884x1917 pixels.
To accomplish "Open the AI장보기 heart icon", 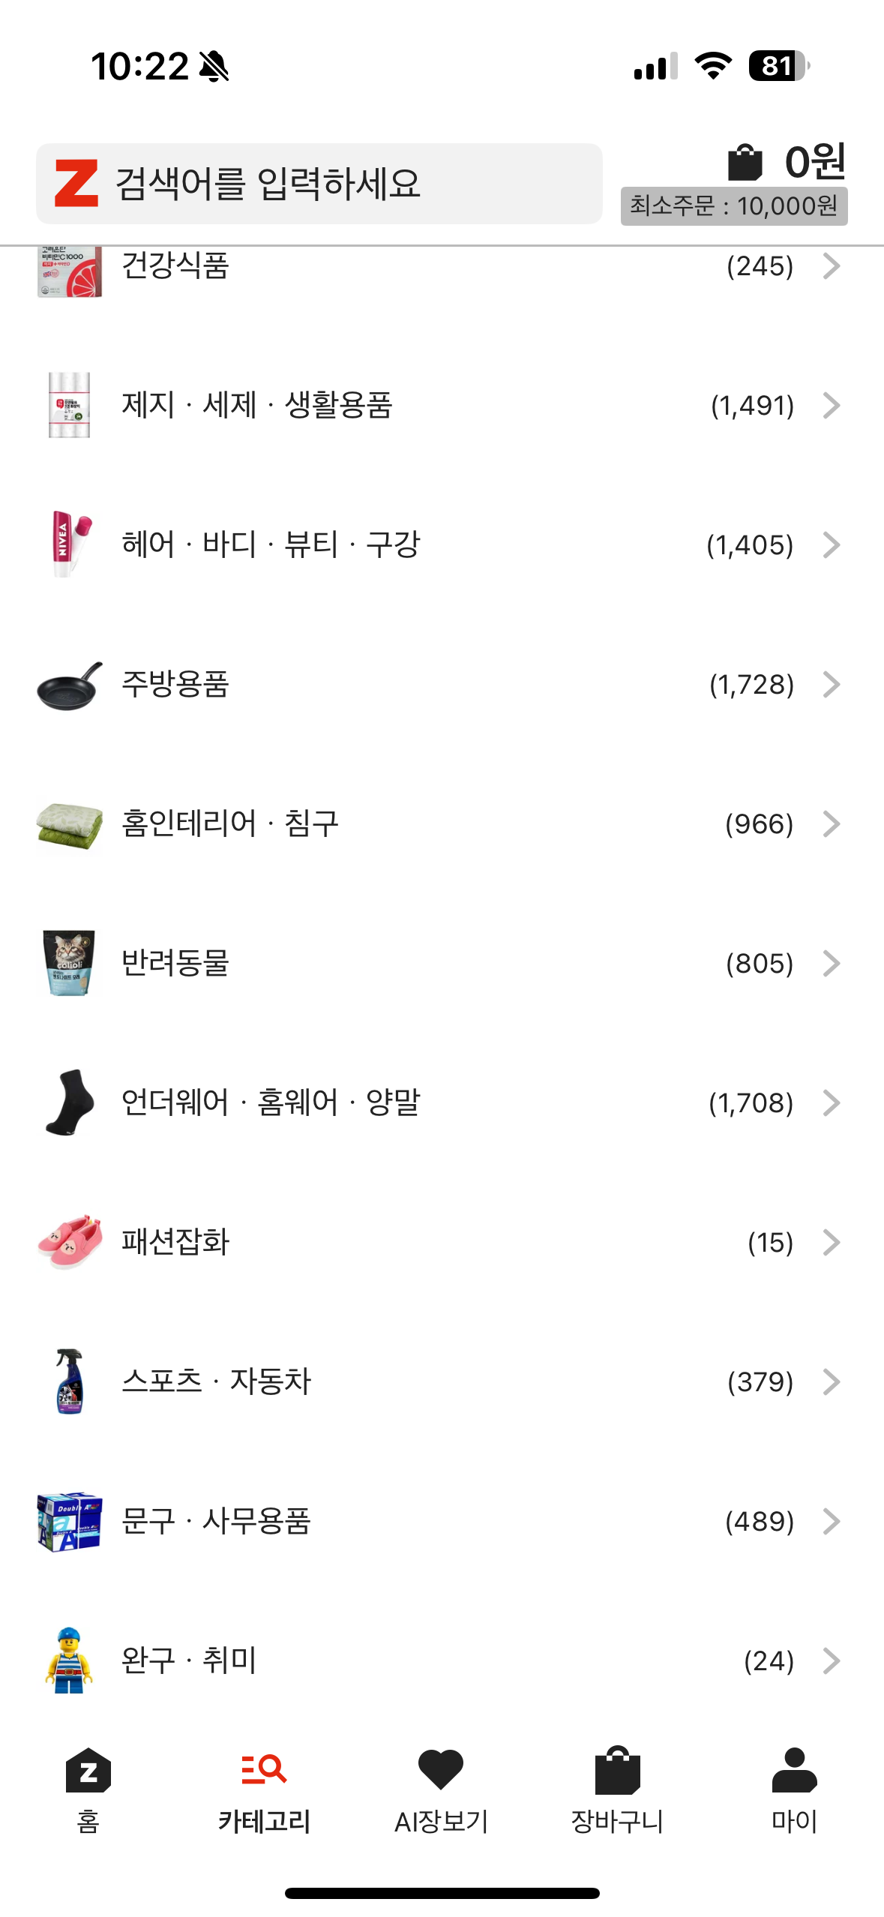I will click(x=441, y=1771).
